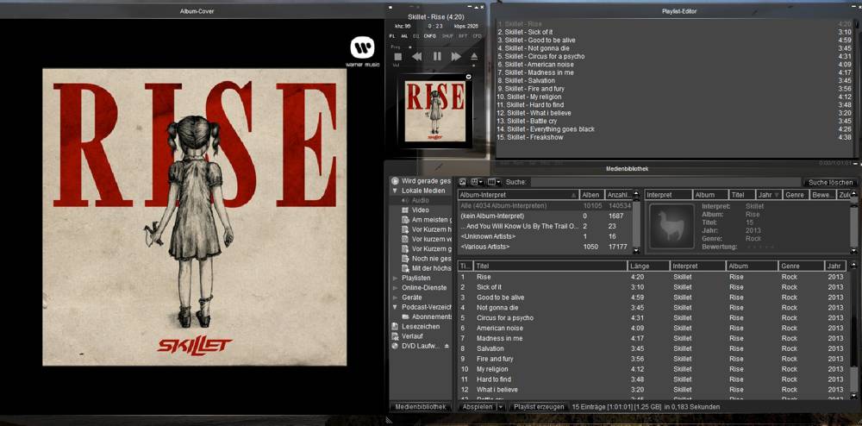Skip to the previous track

click(x=416, y=56)
